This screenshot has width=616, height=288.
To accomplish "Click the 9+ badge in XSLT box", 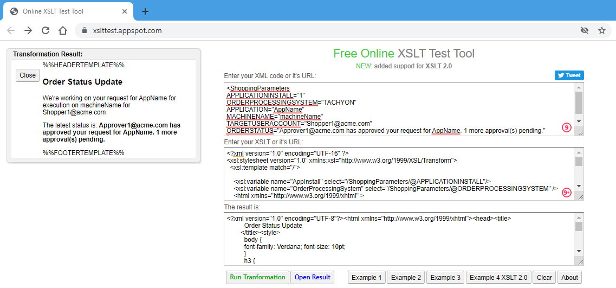I will pyautogui.click(x=567, y=193).
